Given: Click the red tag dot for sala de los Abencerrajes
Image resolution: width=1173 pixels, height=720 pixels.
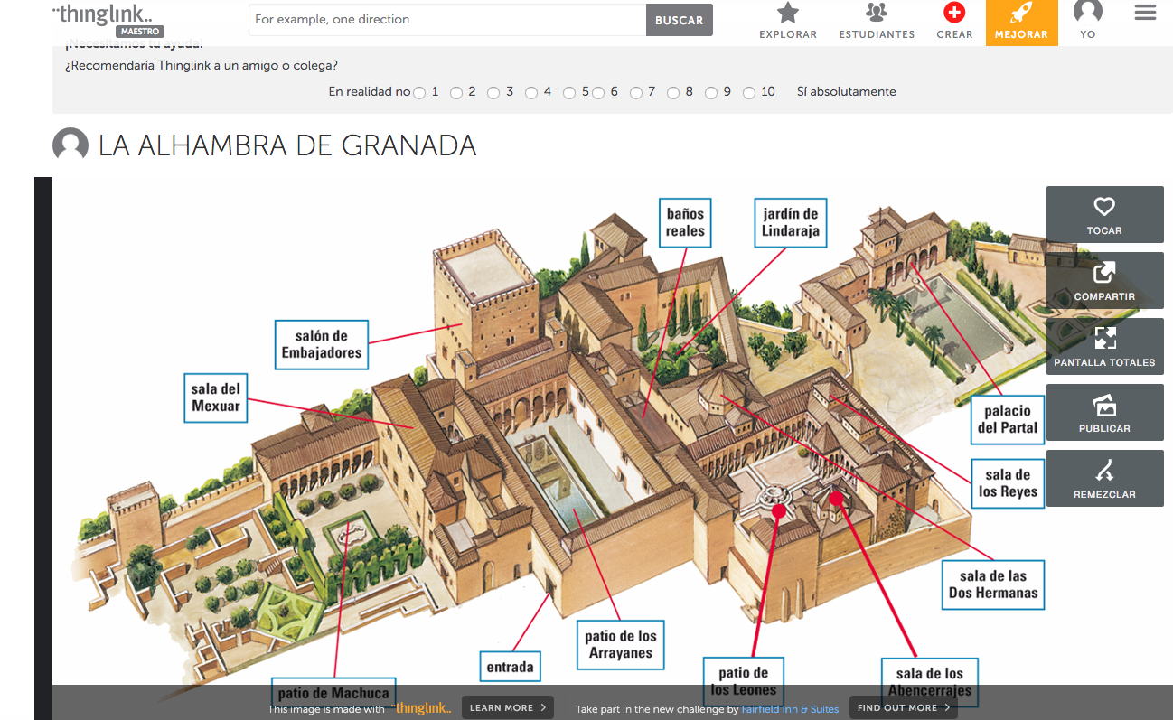Looking at the screenshot, I should tap(836, 498).
